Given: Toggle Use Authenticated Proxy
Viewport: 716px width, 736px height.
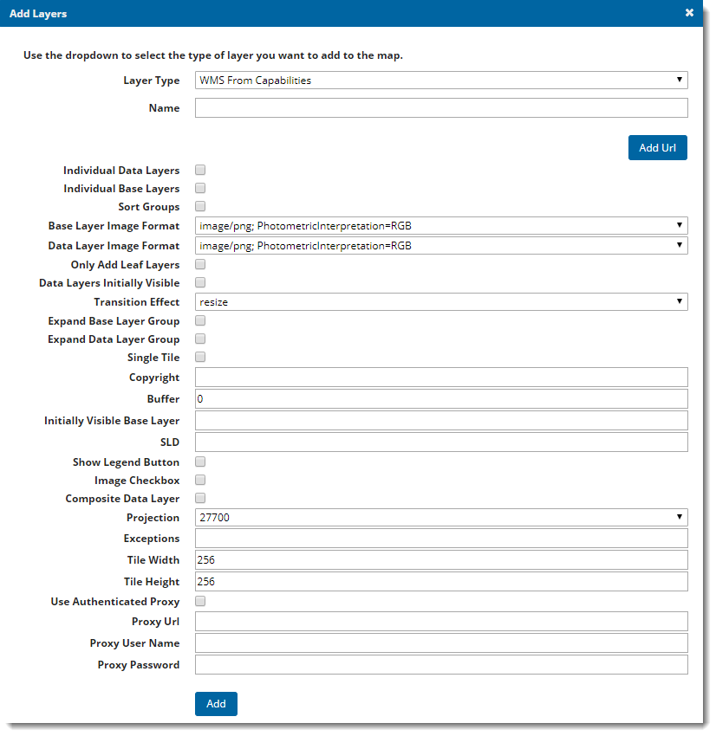Looking at the screenshot, I should tap(200, 601).
